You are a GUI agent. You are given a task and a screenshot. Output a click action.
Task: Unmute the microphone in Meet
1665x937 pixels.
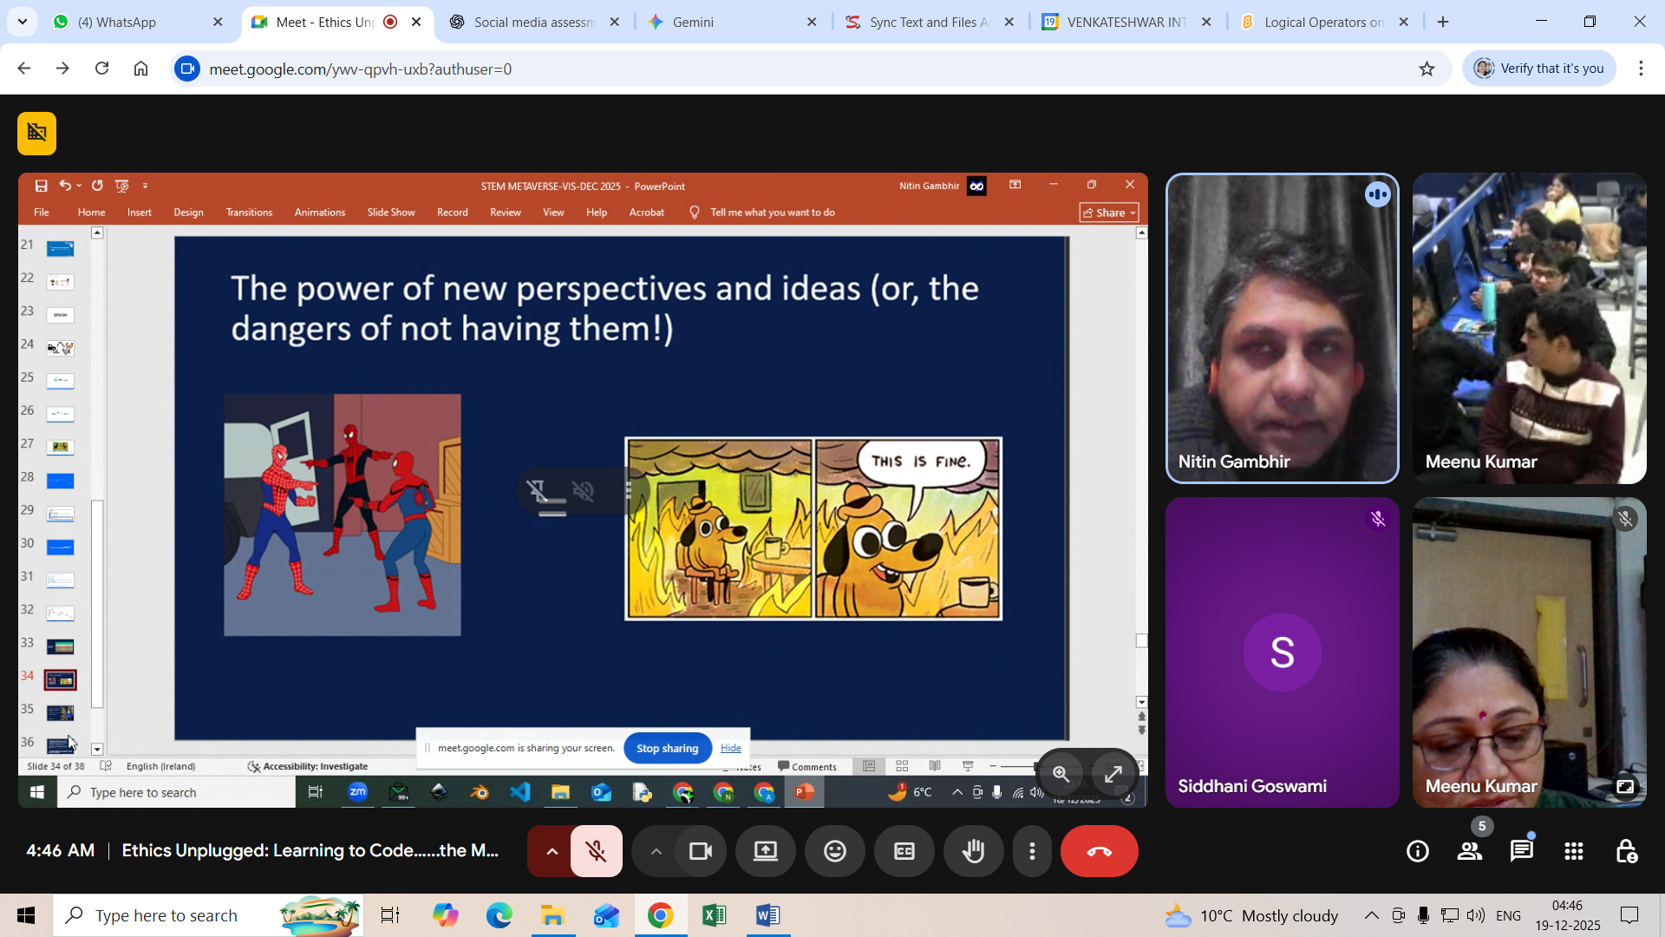pos(596,851)
